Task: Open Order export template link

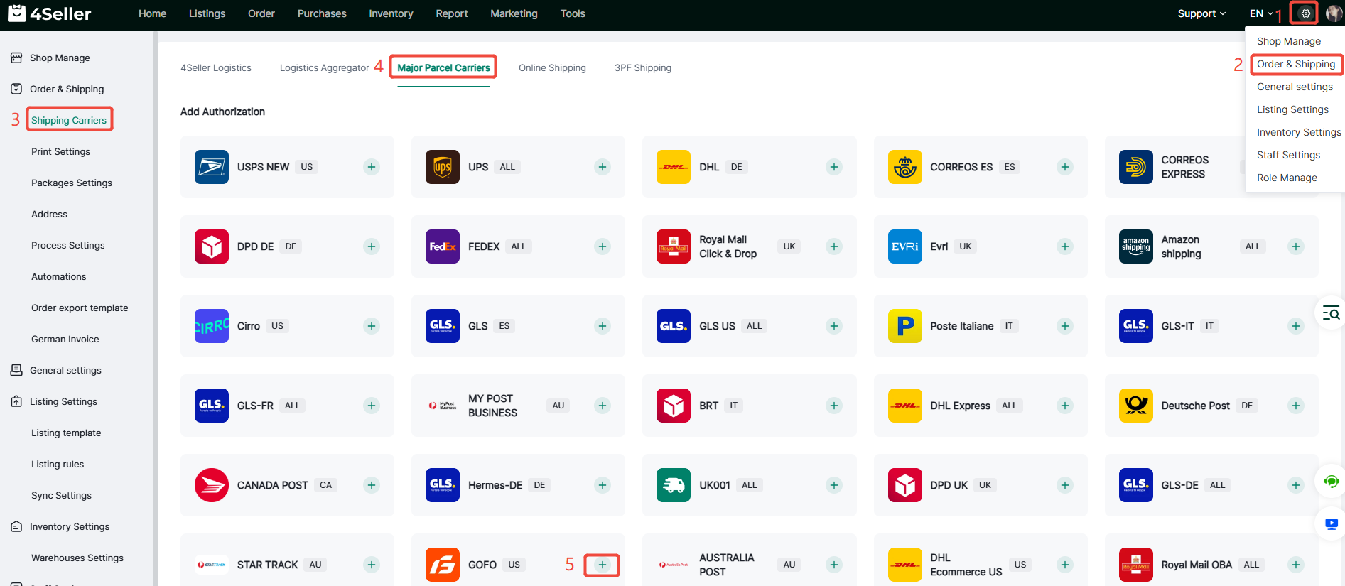Action: point(80,308)
